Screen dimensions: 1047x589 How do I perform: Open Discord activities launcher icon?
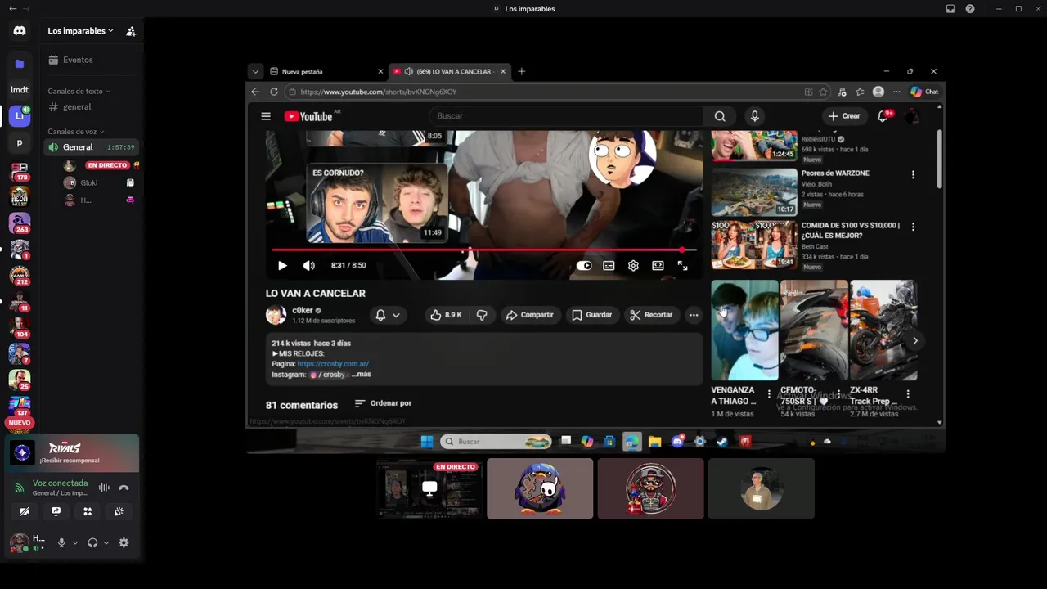pyautogui.click(x=88, y=511)
